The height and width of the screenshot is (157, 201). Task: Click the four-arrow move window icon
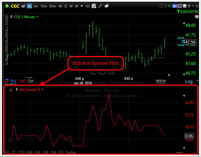point(189,6)
